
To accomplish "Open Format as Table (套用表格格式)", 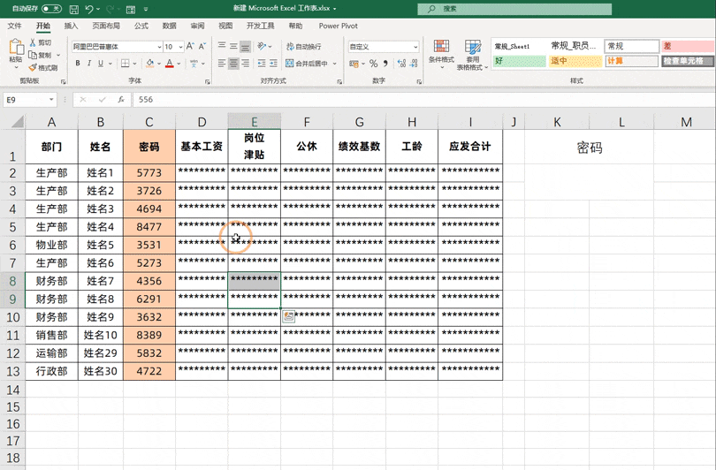I will (473, 54).
